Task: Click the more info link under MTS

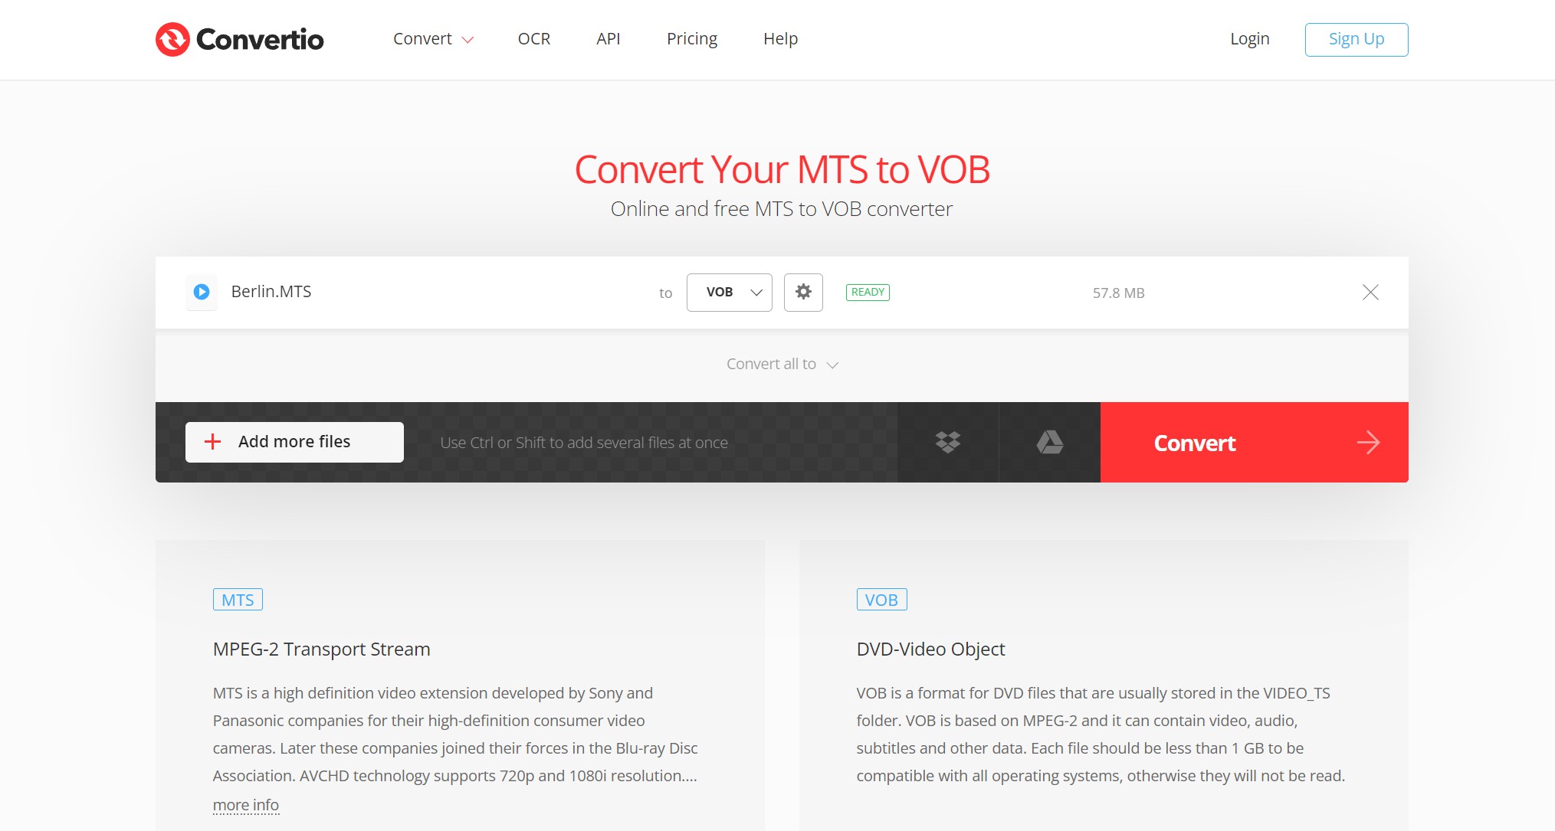Action: [246, 803]
